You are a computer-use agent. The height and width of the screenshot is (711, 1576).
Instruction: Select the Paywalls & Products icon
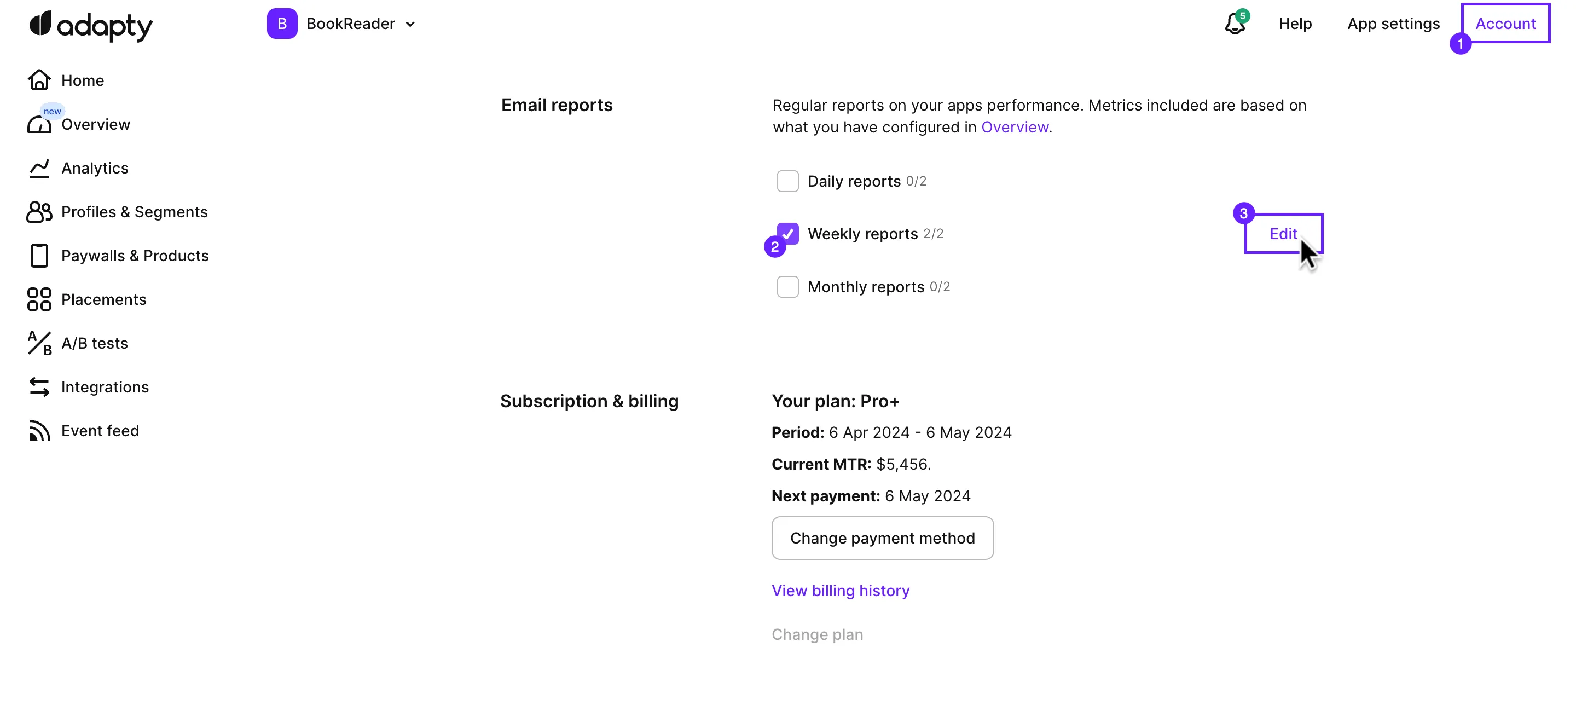(39, 255)
